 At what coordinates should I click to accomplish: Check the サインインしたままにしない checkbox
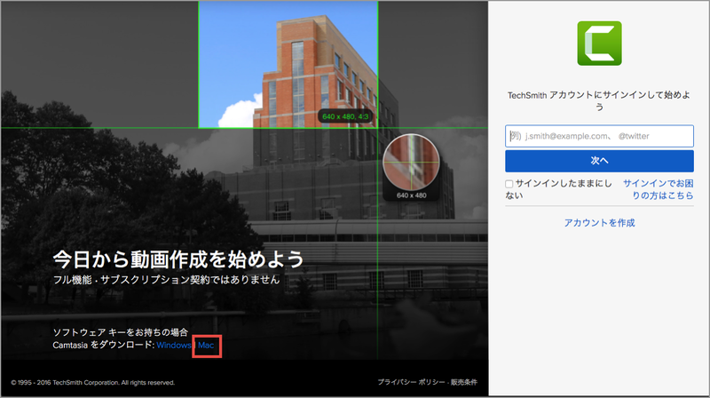point(509,184)
